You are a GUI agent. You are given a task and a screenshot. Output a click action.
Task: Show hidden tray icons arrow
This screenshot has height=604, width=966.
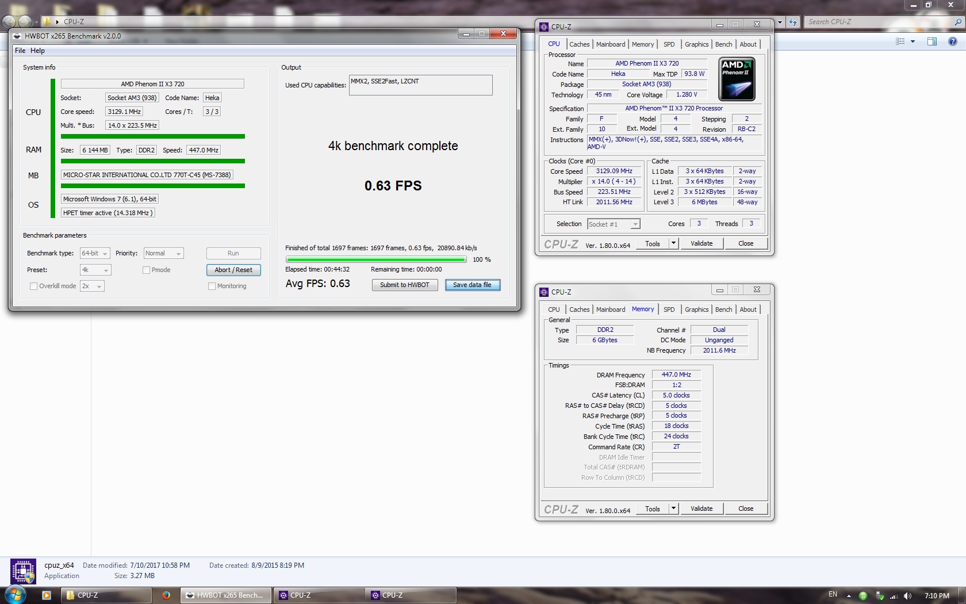[x=849, y=596]
